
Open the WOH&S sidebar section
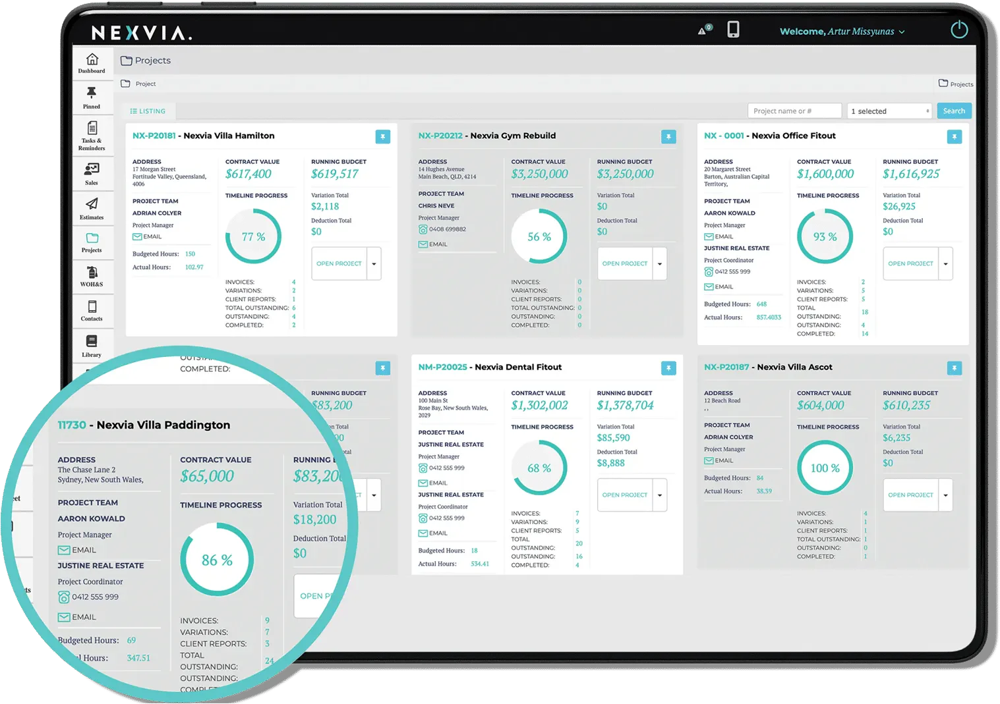pyautogui.click(x=92, y=276)
